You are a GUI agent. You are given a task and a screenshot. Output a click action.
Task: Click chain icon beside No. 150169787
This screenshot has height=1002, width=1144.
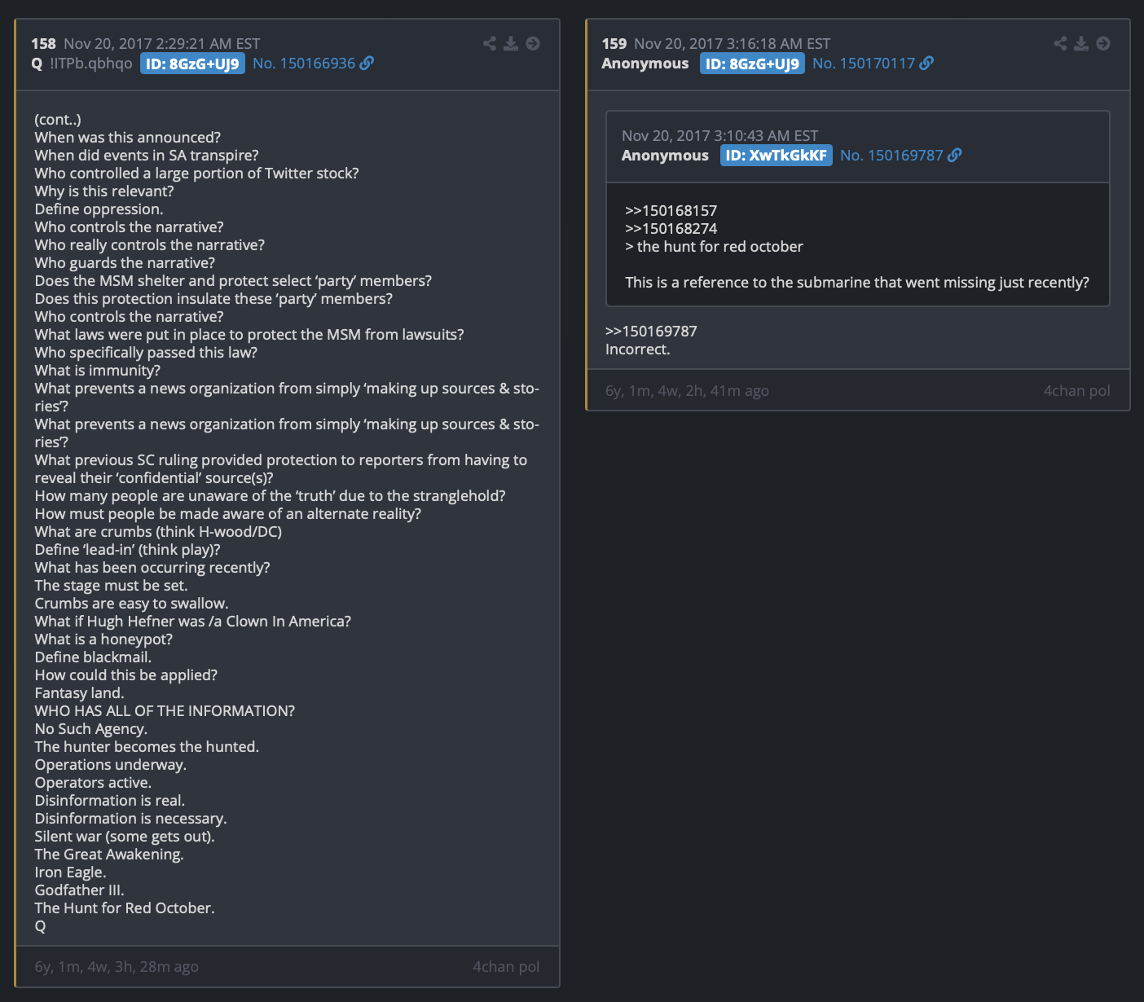pos(955,155)
